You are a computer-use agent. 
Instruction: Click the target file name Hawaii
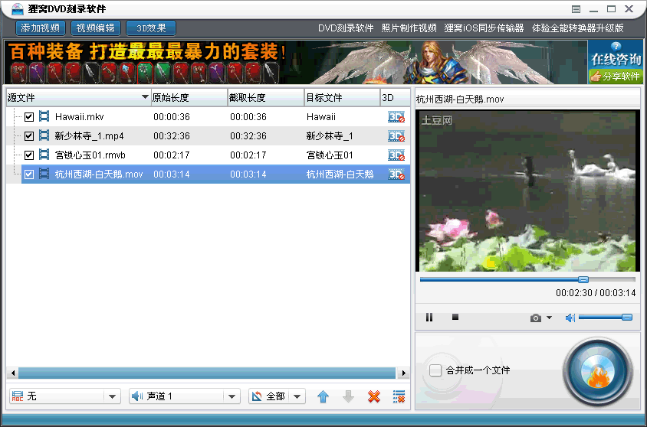(321, 117)
